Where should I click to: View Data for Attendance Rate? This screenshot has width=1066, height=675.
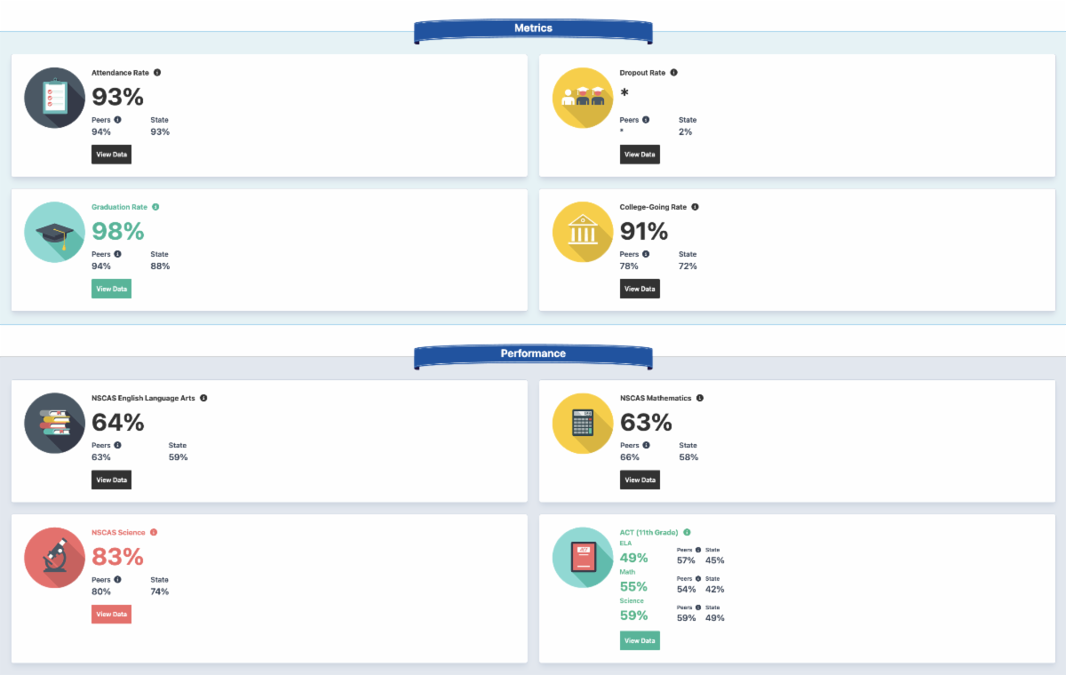click(111, 155)
